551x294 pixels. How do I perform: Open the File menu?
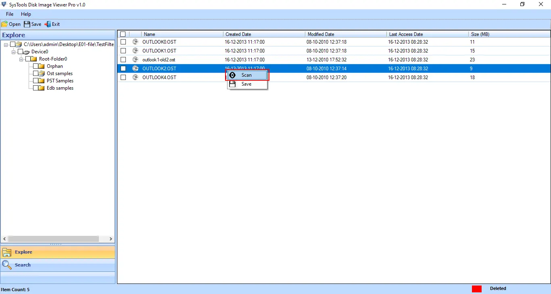pyautogui.click(x=10, y=14)
